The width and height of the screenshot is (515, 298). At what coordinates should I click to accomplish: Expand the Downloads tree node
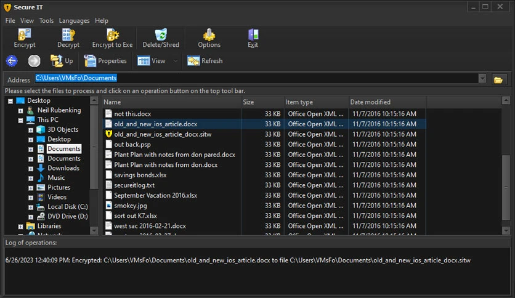31,169
